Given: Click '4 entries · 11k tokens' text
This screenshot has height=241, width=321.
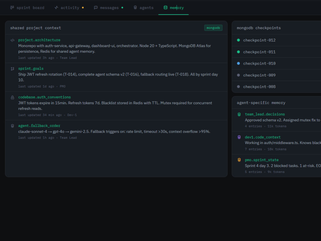Looking at the screenshot, I should tap(265, 126).
